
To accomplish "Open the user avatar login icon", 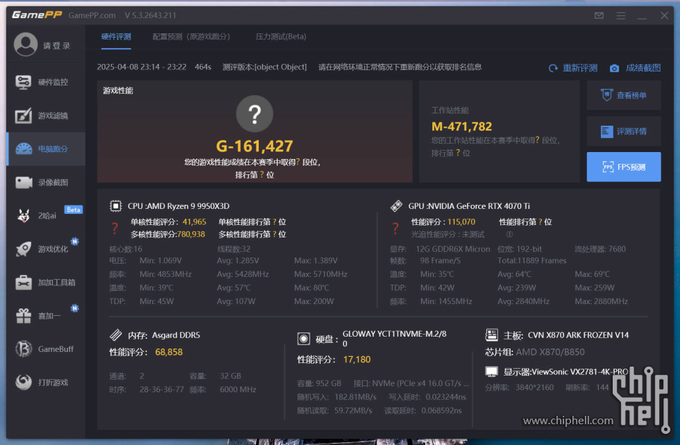I will click(x=26, y=44).
